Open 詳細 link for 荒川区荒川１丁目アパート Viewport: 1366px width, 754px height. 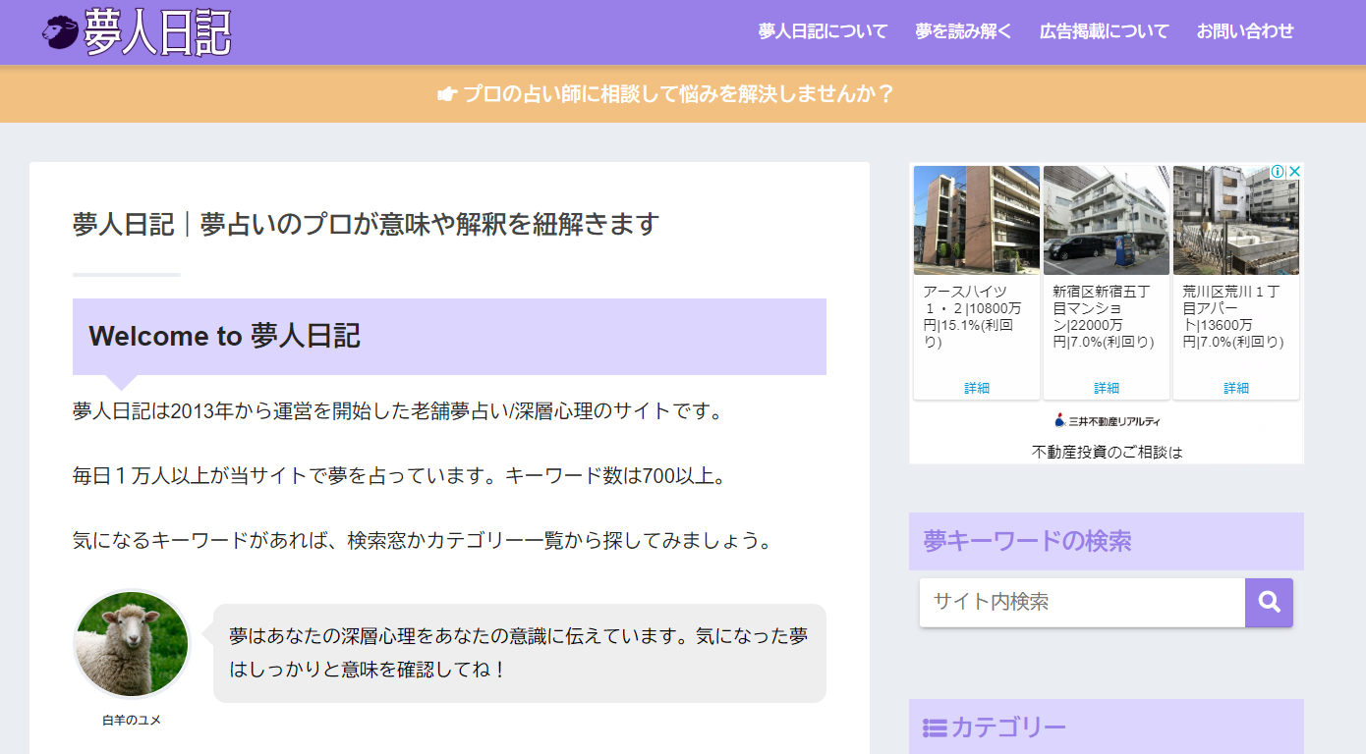1236,388
